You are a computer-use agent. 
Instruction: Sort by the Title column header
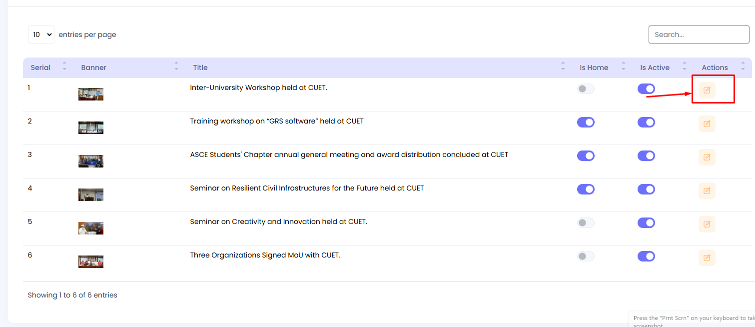[200, 67]
